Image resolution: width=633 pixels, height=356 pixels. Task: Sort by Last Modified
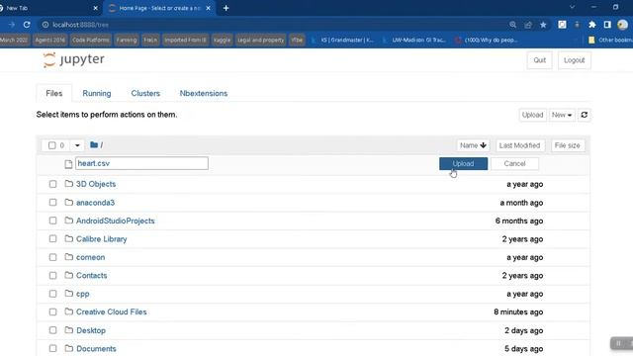pyautogui.click(x=519, y=145)
